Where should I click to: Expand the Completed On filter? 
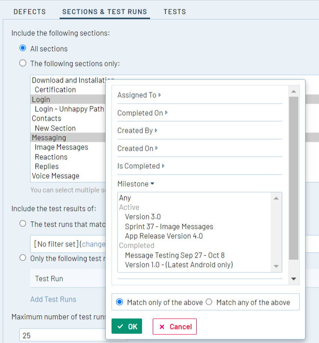pos(142,113)
